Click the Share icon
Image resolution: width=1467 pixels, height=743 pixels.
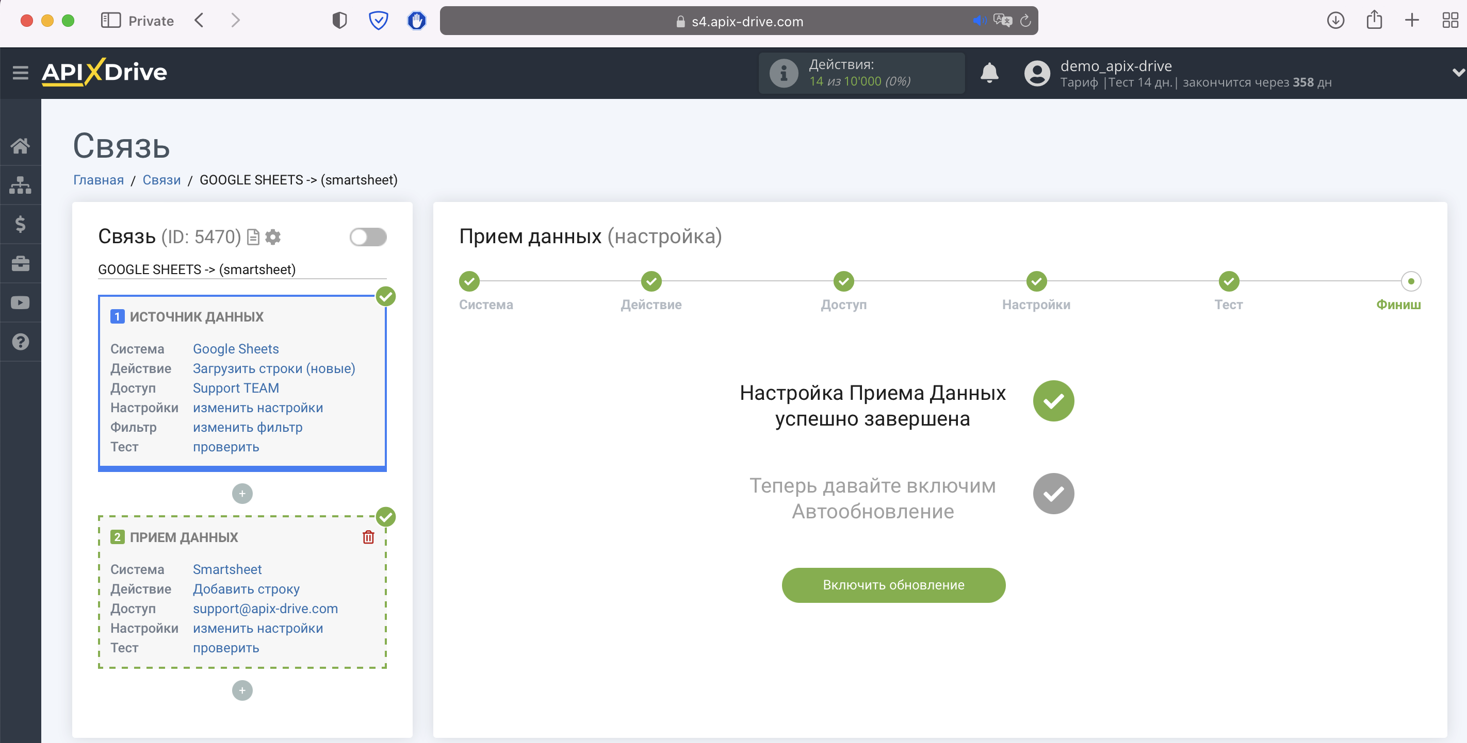coord(1374,20)
